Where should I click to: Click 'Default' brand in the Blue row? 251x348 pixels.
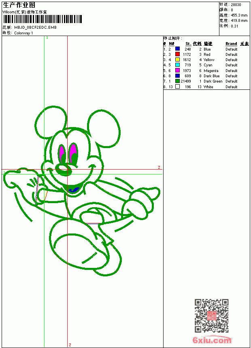tap(231, 49)
